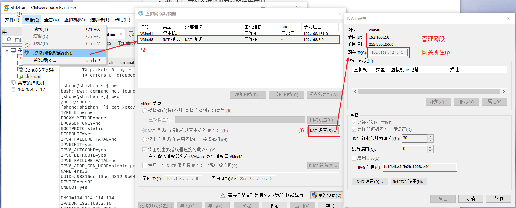516x208 pixels.
Task: Click the 子网 IP (I) field in network editor
Action: tap(183, 179)
